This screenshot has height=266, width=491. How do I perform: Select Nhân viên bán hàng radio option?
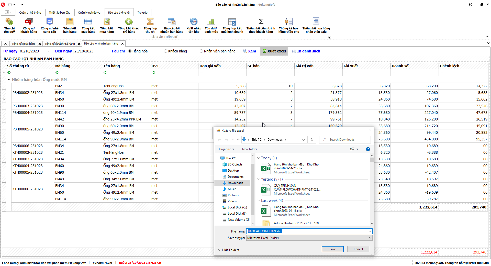click(x=202, y=51)
